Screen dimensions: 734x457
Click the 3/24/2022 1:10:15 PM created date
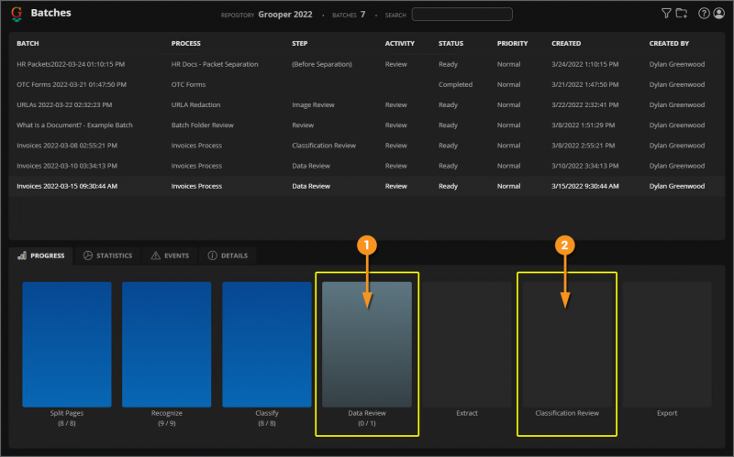(x=584, y=64)
